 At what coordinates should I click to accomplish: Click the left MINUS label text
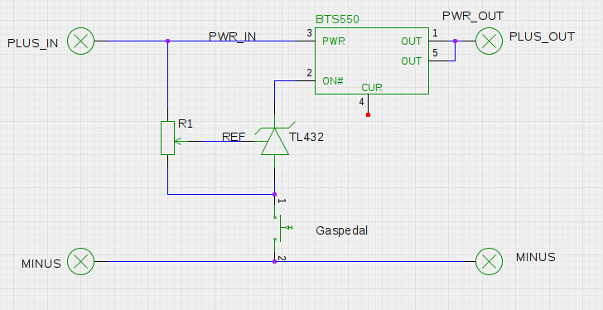point(41,264)
